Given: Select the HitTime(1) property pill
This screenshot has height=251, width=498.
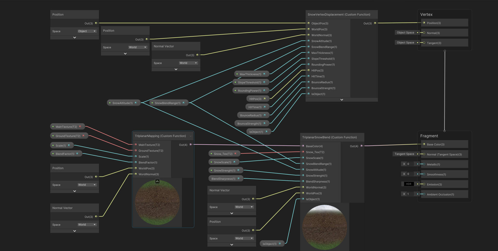Looking at the screenshot, I should (x=257, y=107).
